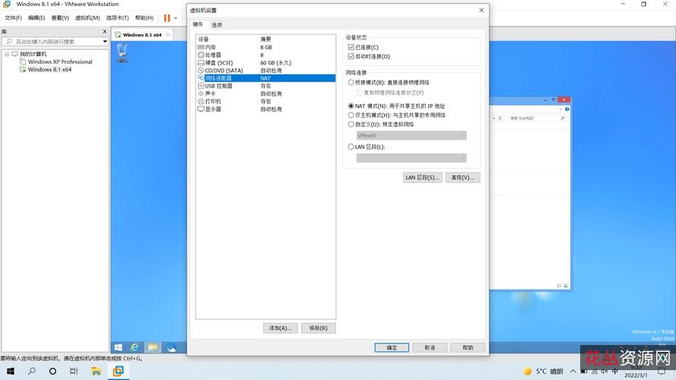This screenshot has height=380, width=676.
Task: Close the virtual machine settings dialog
Action: click(481, 10)
